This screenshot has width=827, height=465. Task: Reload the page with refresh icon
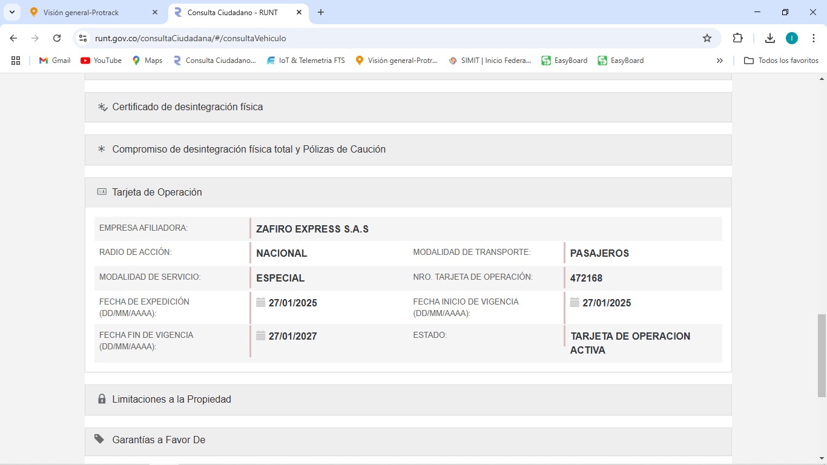tap(57, 38)
